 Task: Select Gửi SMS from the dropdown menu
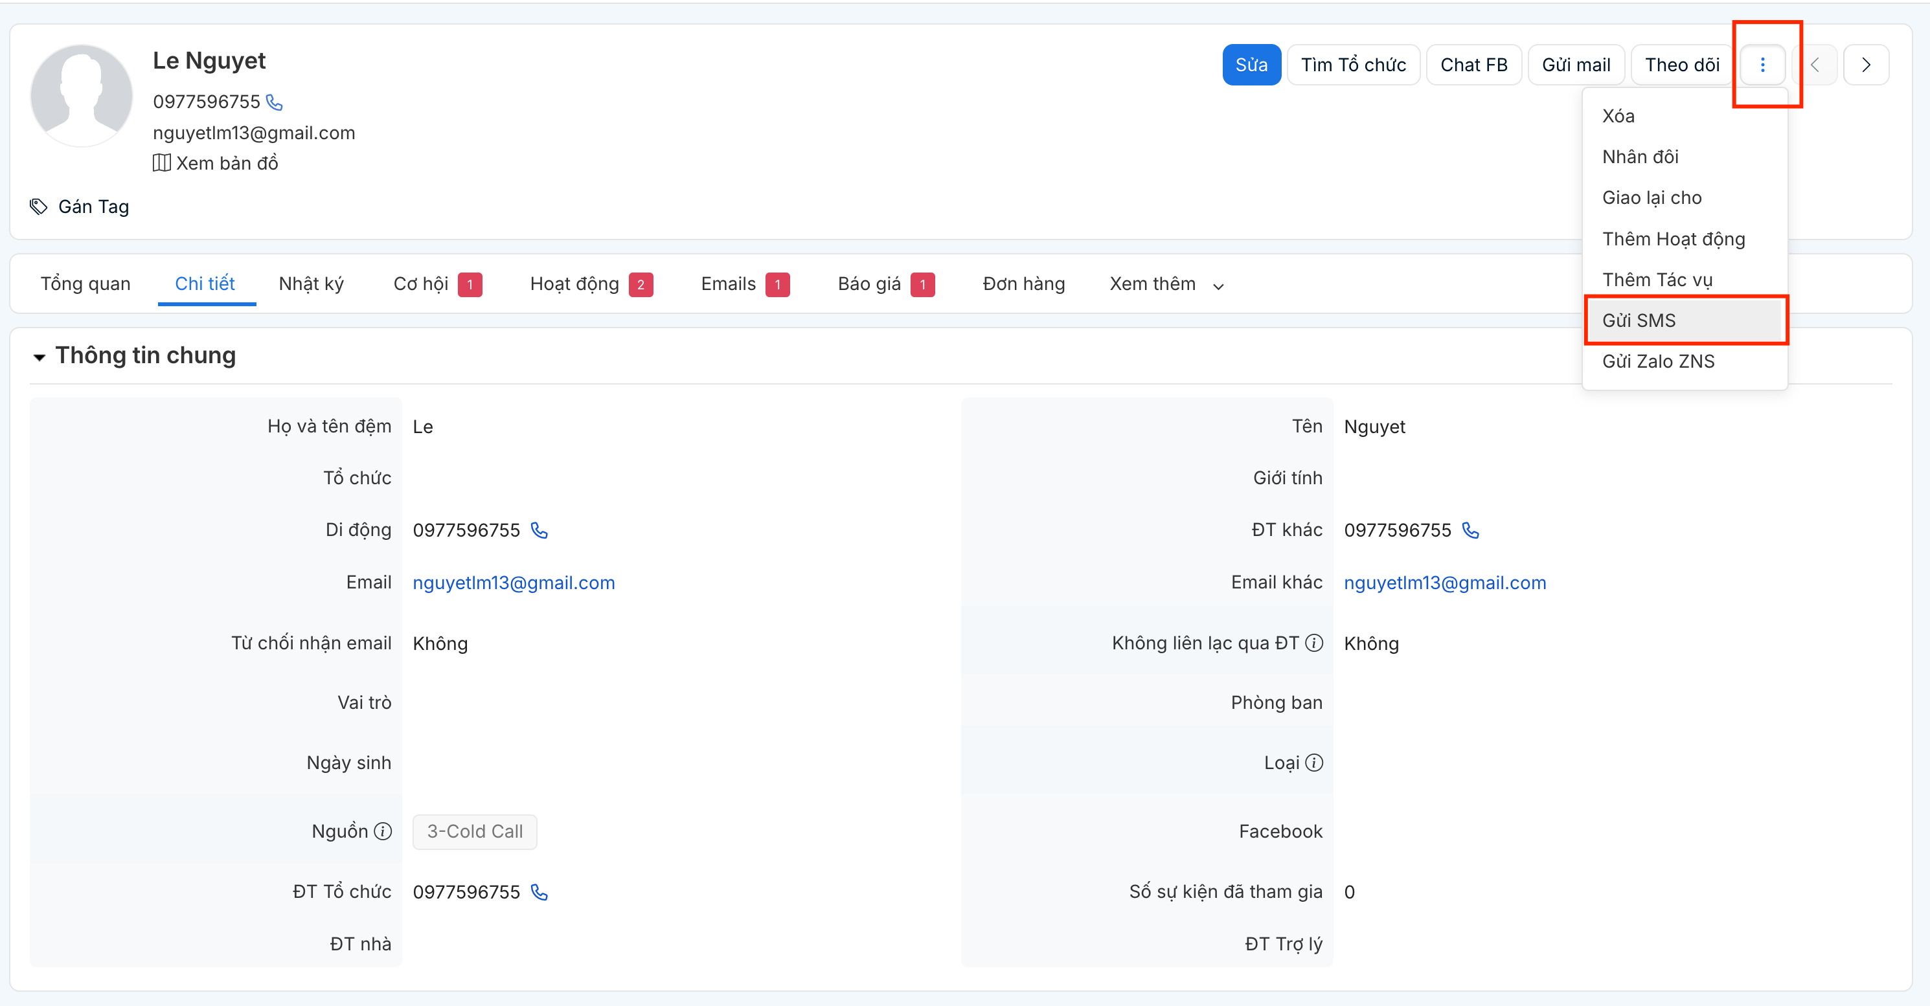click(x=1639, y=320)
